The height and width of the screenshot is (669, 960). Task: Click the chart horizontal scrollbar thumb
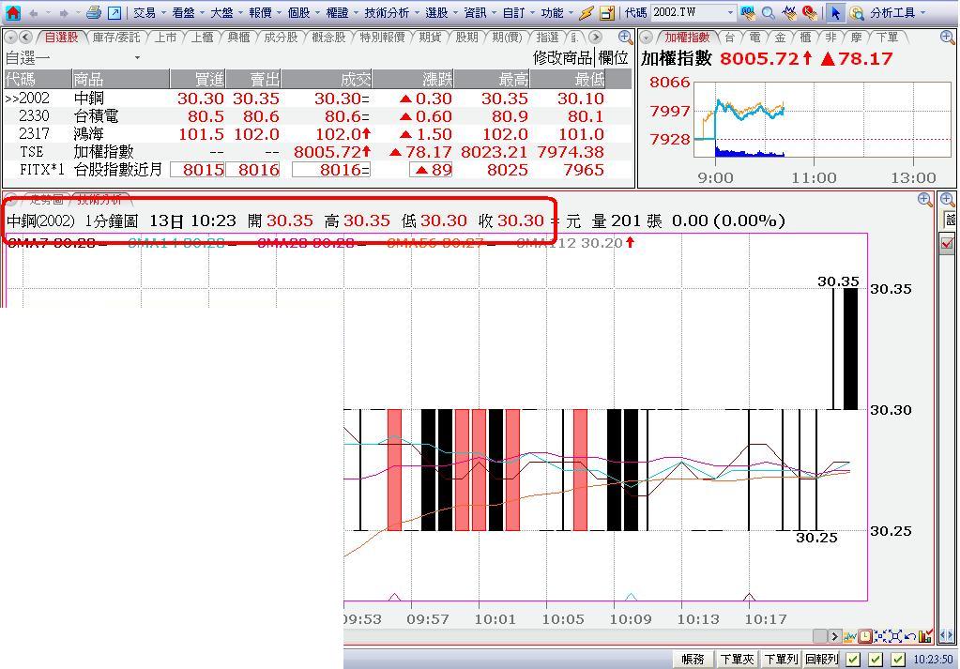820,636
